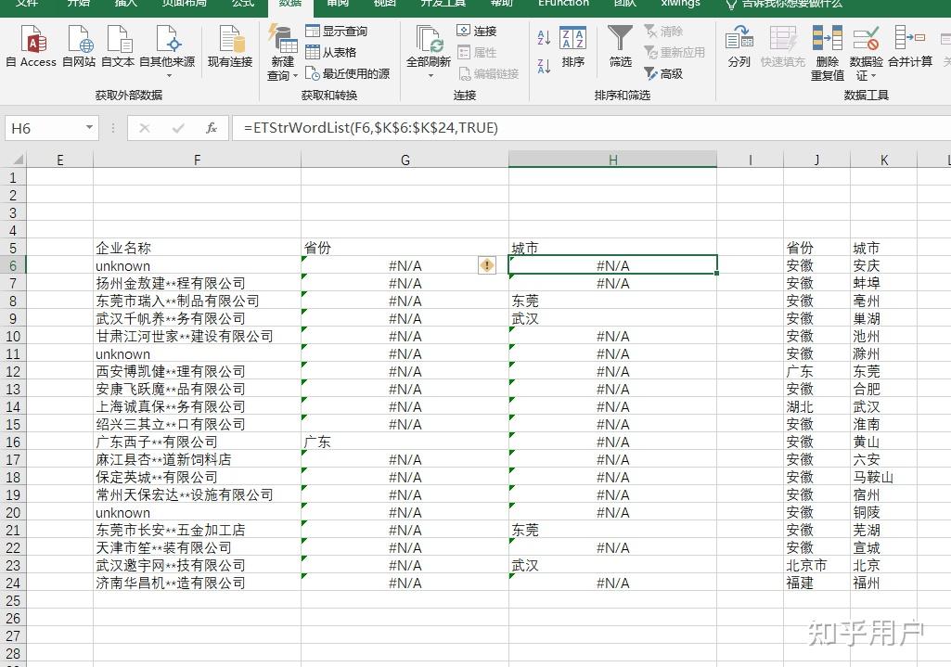Expand 自其他来源 dropdown
Screen dimensions: 951x667
tap(167, 76)
